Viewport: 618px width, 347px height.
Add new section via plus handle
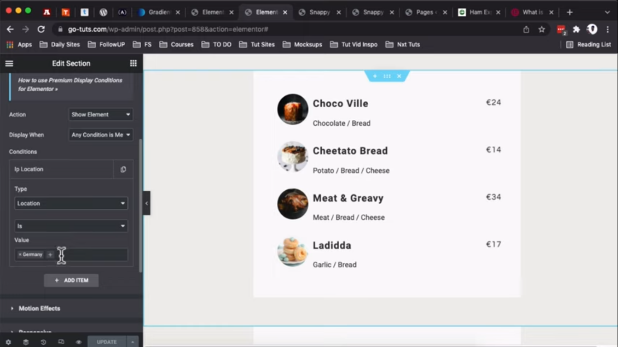(x=375, y=76)
